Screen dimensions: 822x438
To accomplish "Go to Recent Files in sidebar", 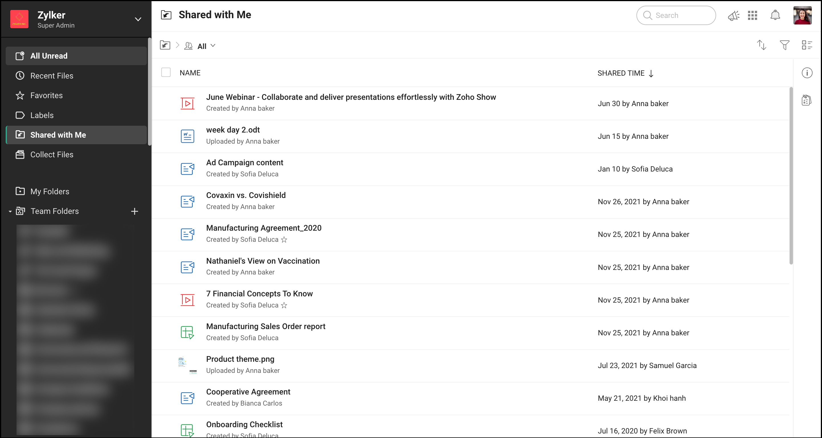I will 52,76.
